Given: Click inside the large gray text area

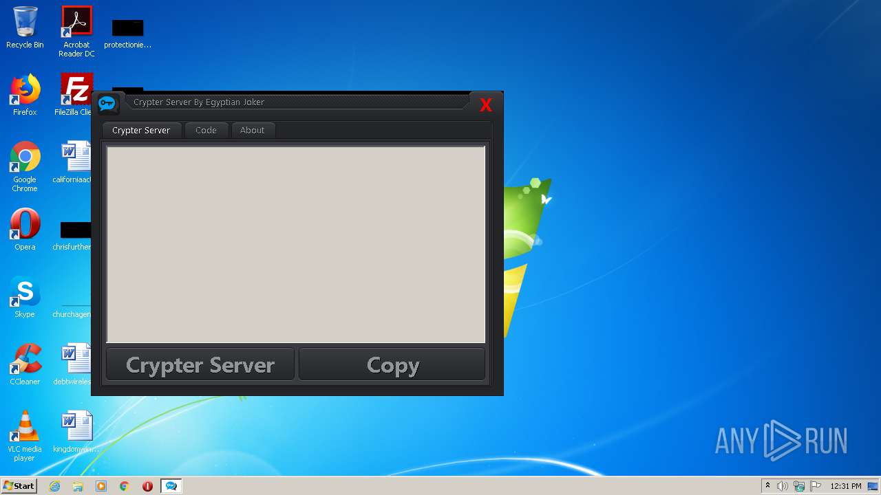Looking at the screenshot, I should coord(296,244).
